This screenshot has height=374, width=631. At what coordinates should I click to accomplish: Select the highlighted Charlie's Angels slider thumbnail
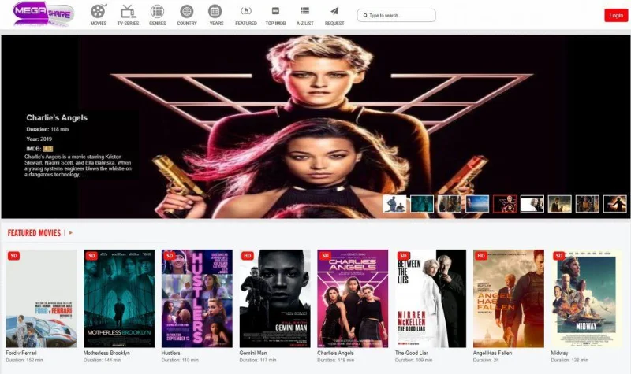pyautogui.click(x=505, y=204)
